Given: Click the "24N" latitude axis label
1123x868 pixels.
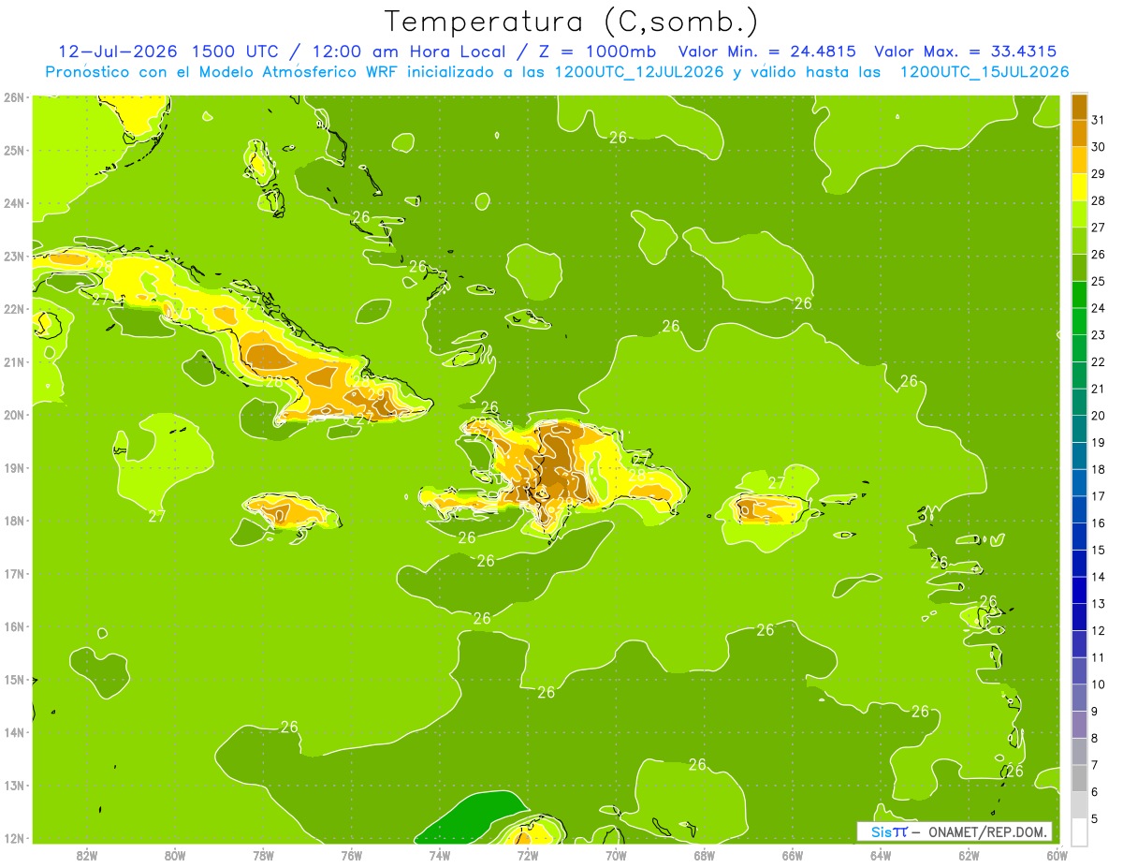Looking at the screenshot, I should click(14, 203).
